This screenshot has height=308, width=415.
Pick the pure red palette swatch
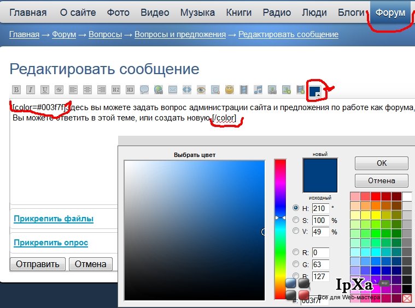pos(375,196)
